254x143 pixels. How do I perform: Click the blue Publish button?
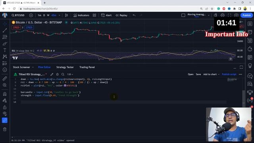[x=246, y=15]
